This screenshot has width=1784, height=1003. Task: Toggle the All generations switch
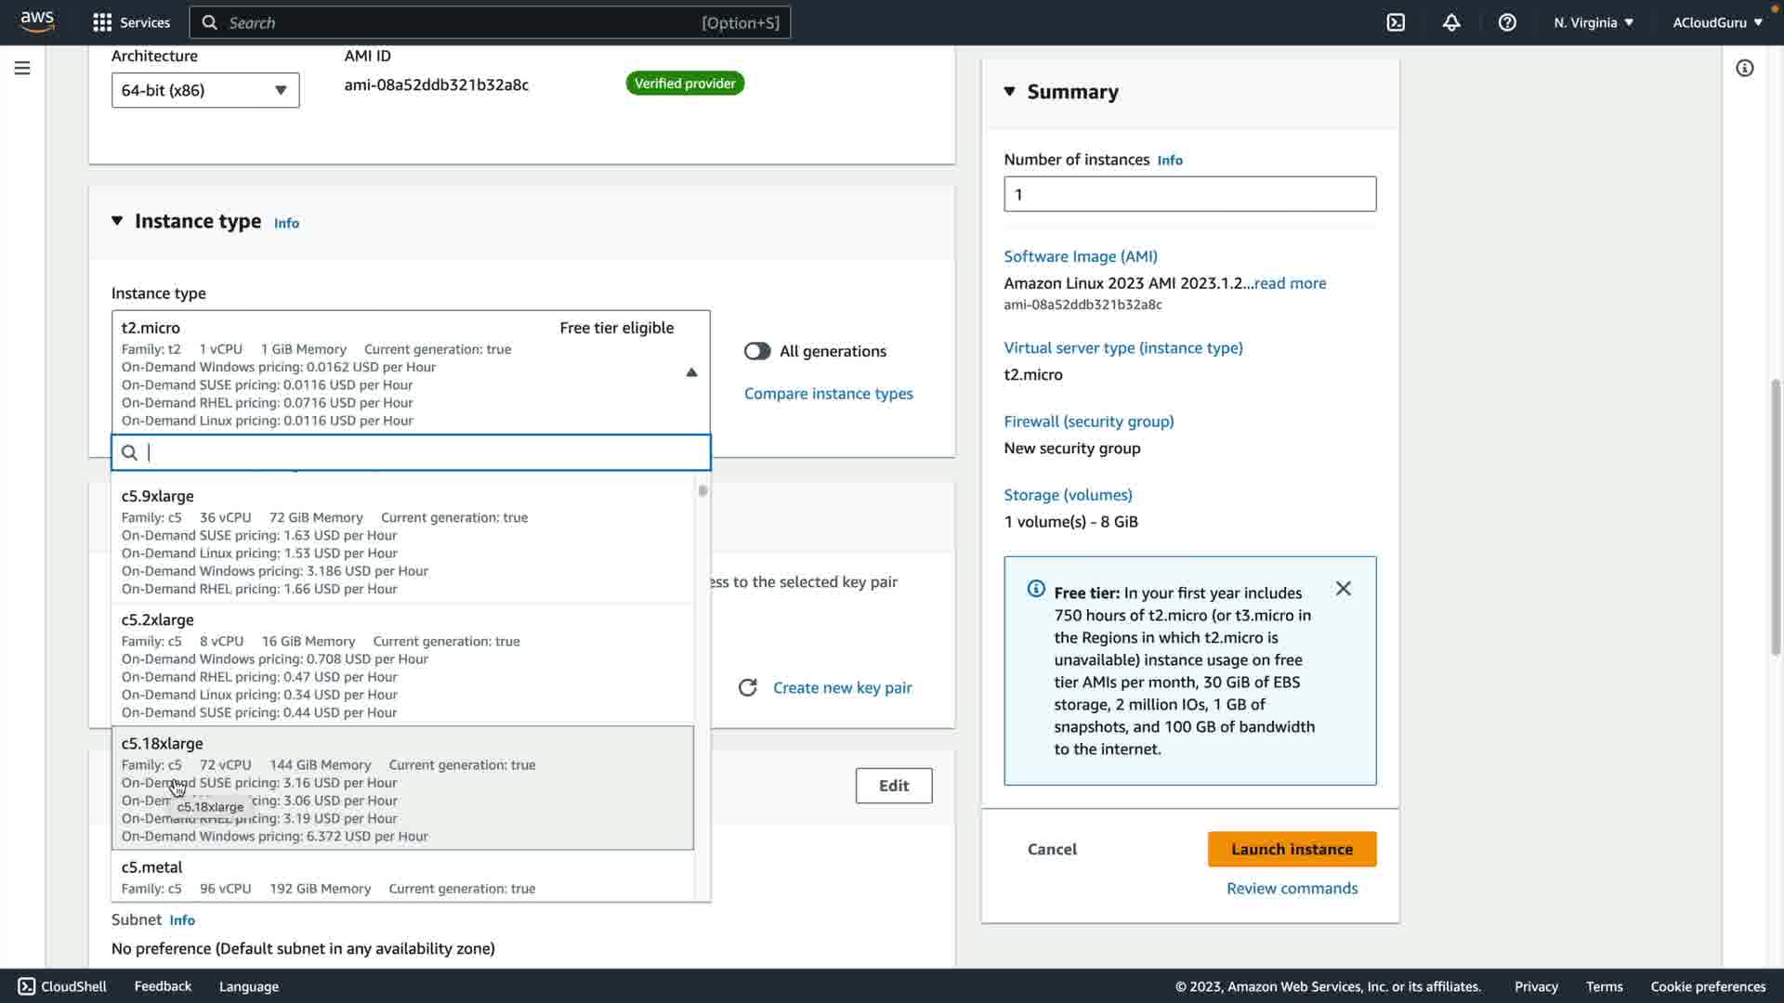757,351
